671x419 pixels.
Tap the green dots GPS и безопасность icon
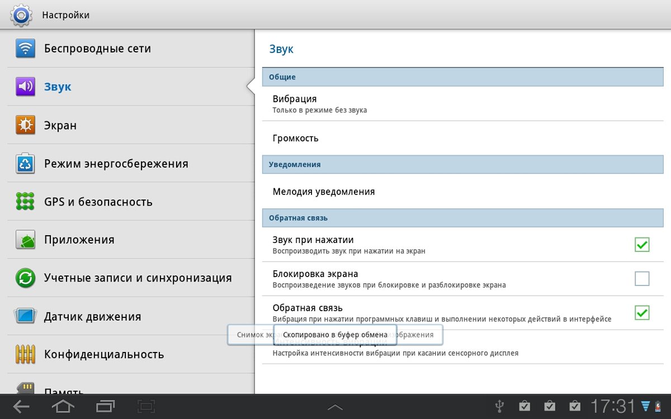click(x=25, y=202)
